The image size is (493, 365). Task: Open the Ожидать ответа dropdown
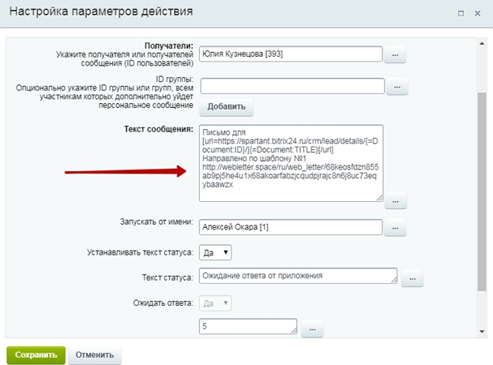pyautogui.click(x=216, y=304)
